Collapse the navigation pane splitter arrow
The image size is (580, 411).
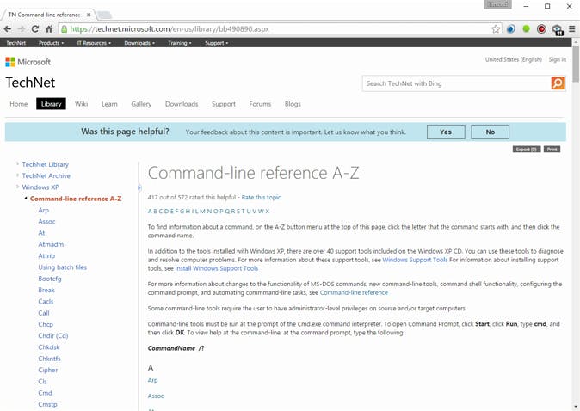tap(139, 187)
